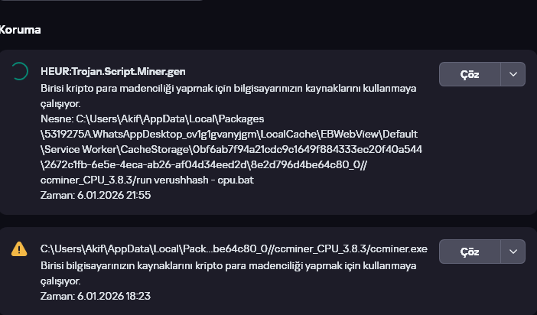Click the ccminer description starting 'Birisi bilgisayarınızın'
537x315 pixels.
pyautogui.click(x=228, y=265)
